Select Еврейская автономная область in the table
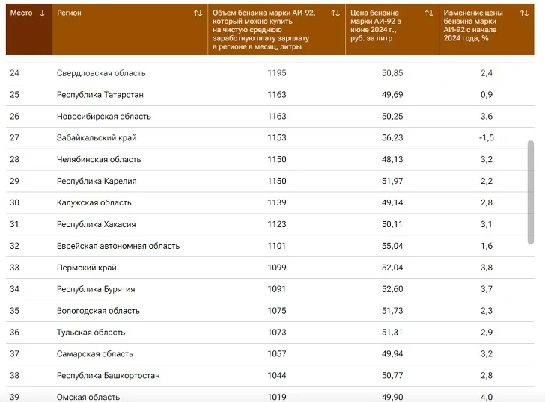 pos(118,246)
